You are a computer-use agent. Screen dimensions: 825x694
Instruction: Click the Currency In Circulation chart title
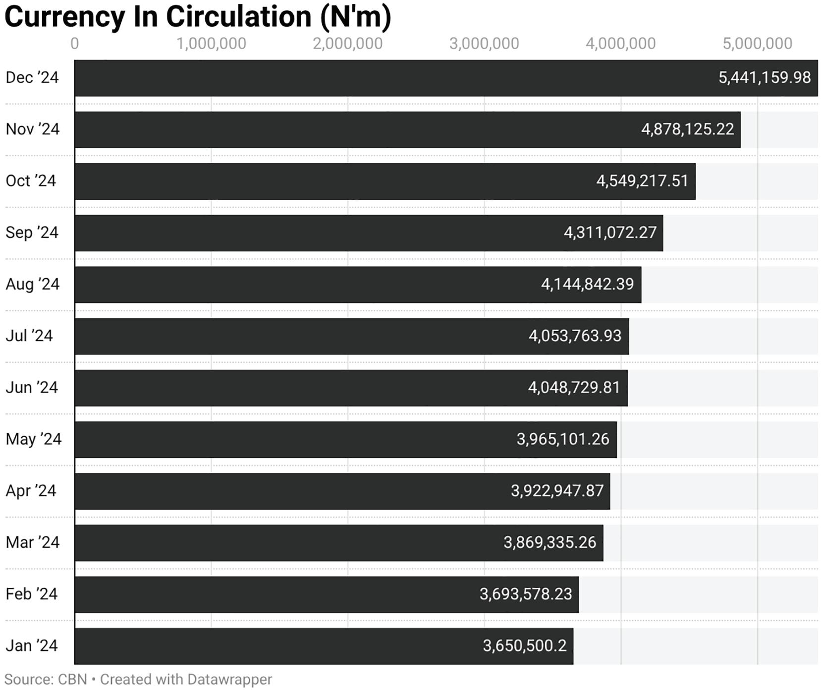[198, 17]
